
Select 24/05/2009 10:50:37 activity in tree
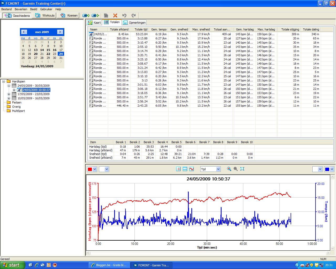pos(36,90)
